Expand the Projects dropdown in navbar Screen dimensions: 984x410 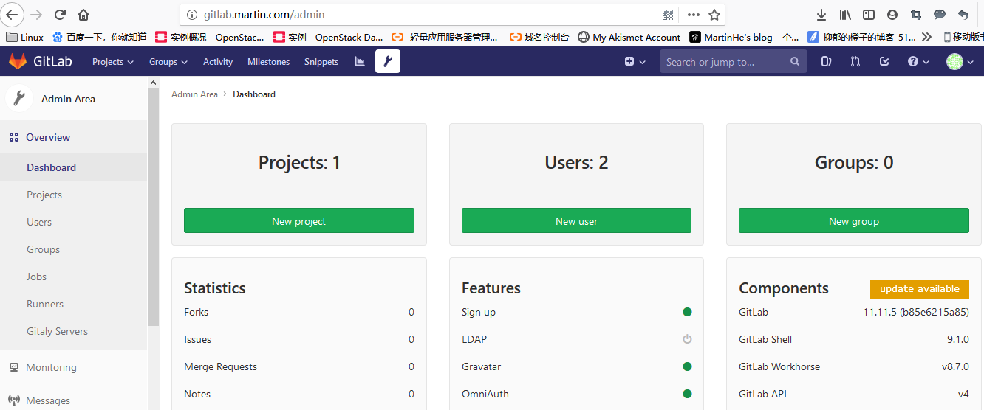pyautogui.click(x=112, y=62)
